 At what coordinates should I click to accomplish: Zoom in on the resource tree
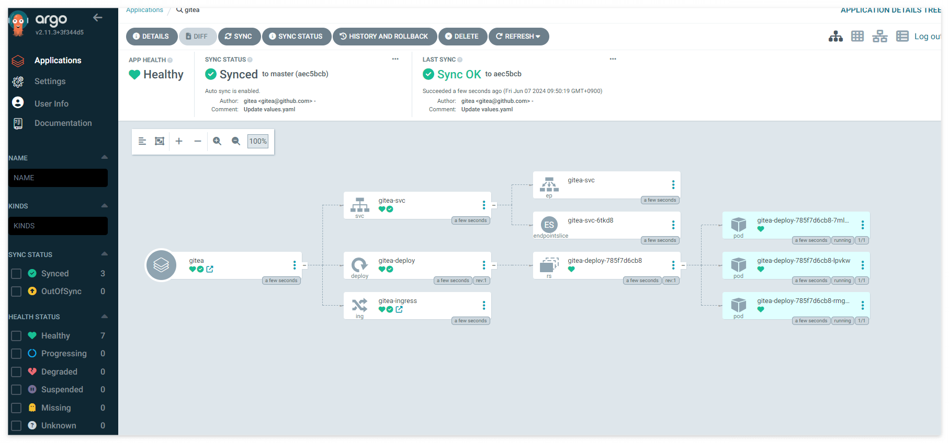coord(217,141)
